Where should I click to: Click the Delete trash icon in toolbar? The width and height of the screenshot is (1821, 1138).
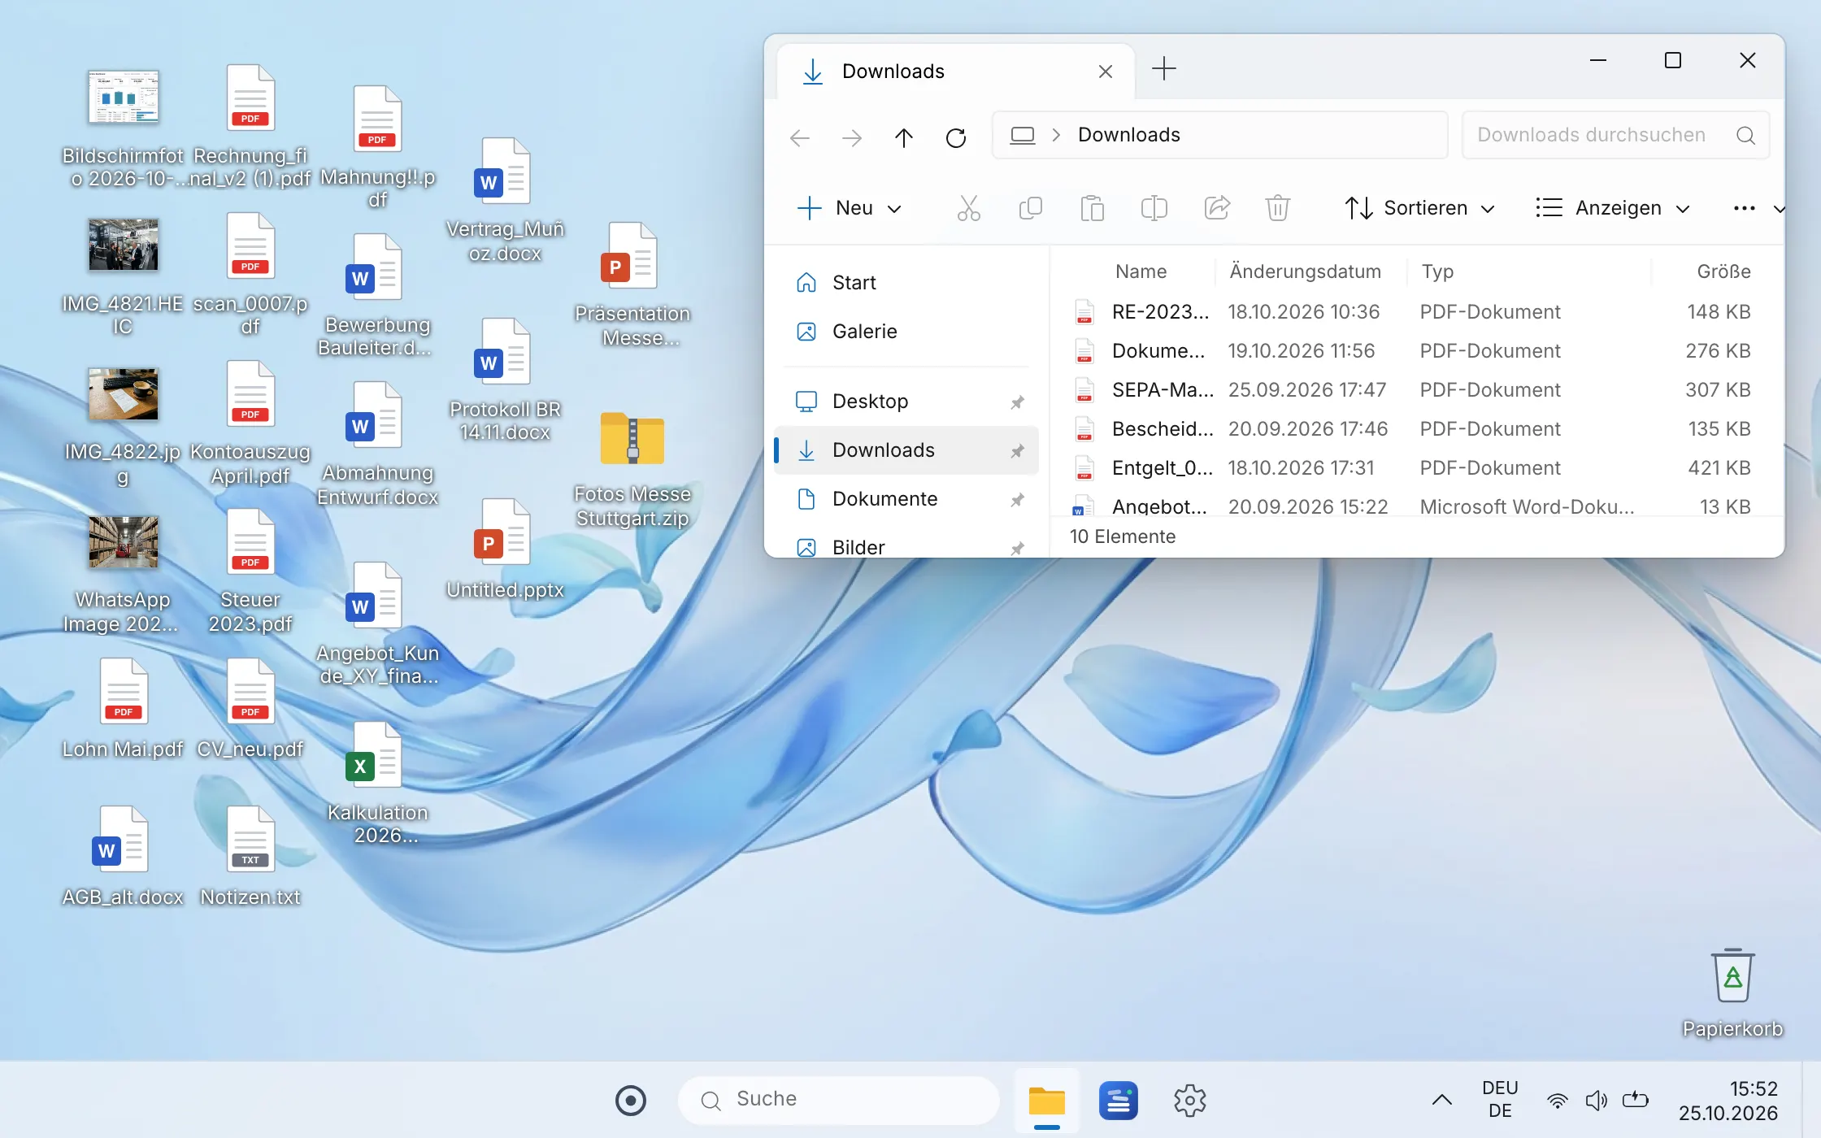1277,208
